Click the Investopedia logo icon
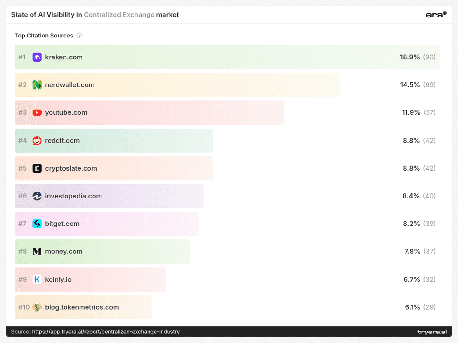The height and width of the screenshot is (343, 458). [37, 196]
